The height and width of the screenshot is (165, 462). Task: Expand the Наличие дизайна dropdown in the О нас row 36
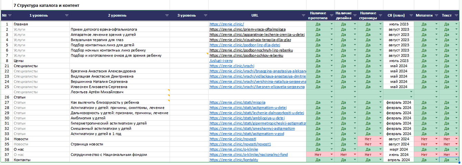click(355, 150)
